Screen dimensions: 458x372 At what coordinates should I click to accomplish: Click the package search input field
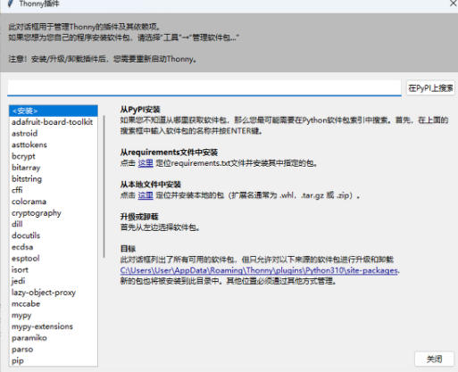pos(204,88)
